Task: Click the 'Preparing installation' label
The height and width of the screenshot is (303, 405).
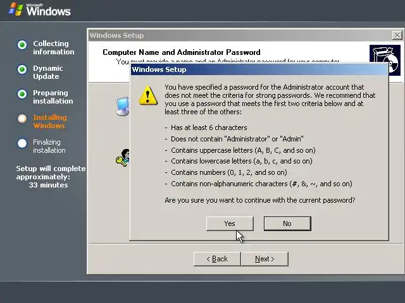Action: [x=53, y=97]
